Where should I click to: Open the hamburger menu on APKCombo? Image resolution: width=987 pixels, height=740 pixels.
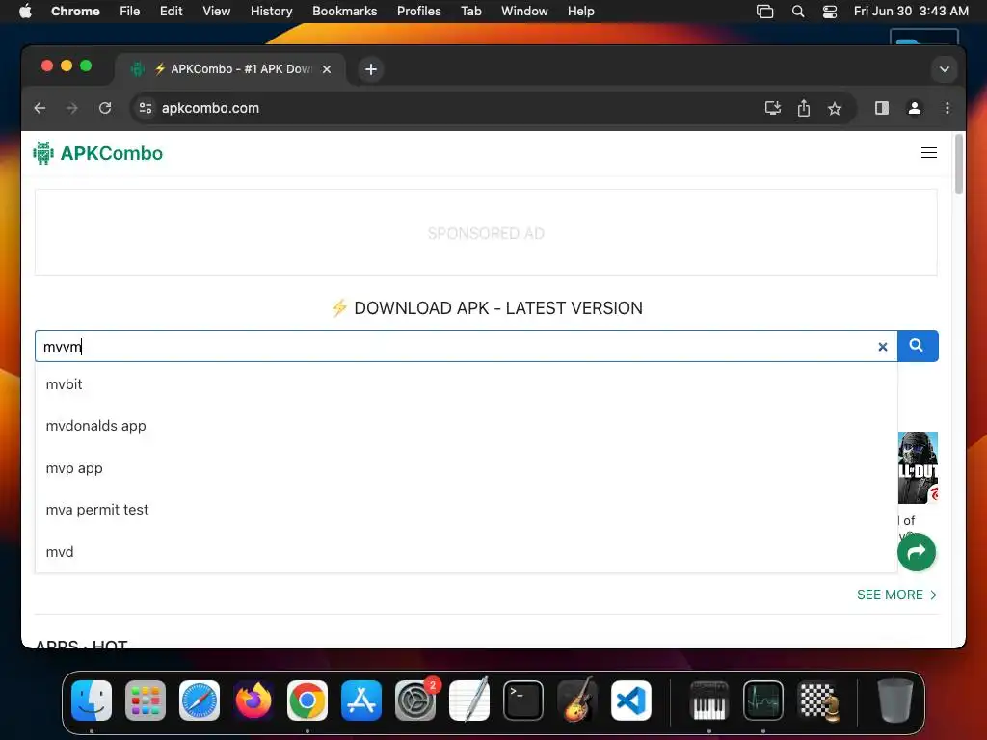[928, 153]
